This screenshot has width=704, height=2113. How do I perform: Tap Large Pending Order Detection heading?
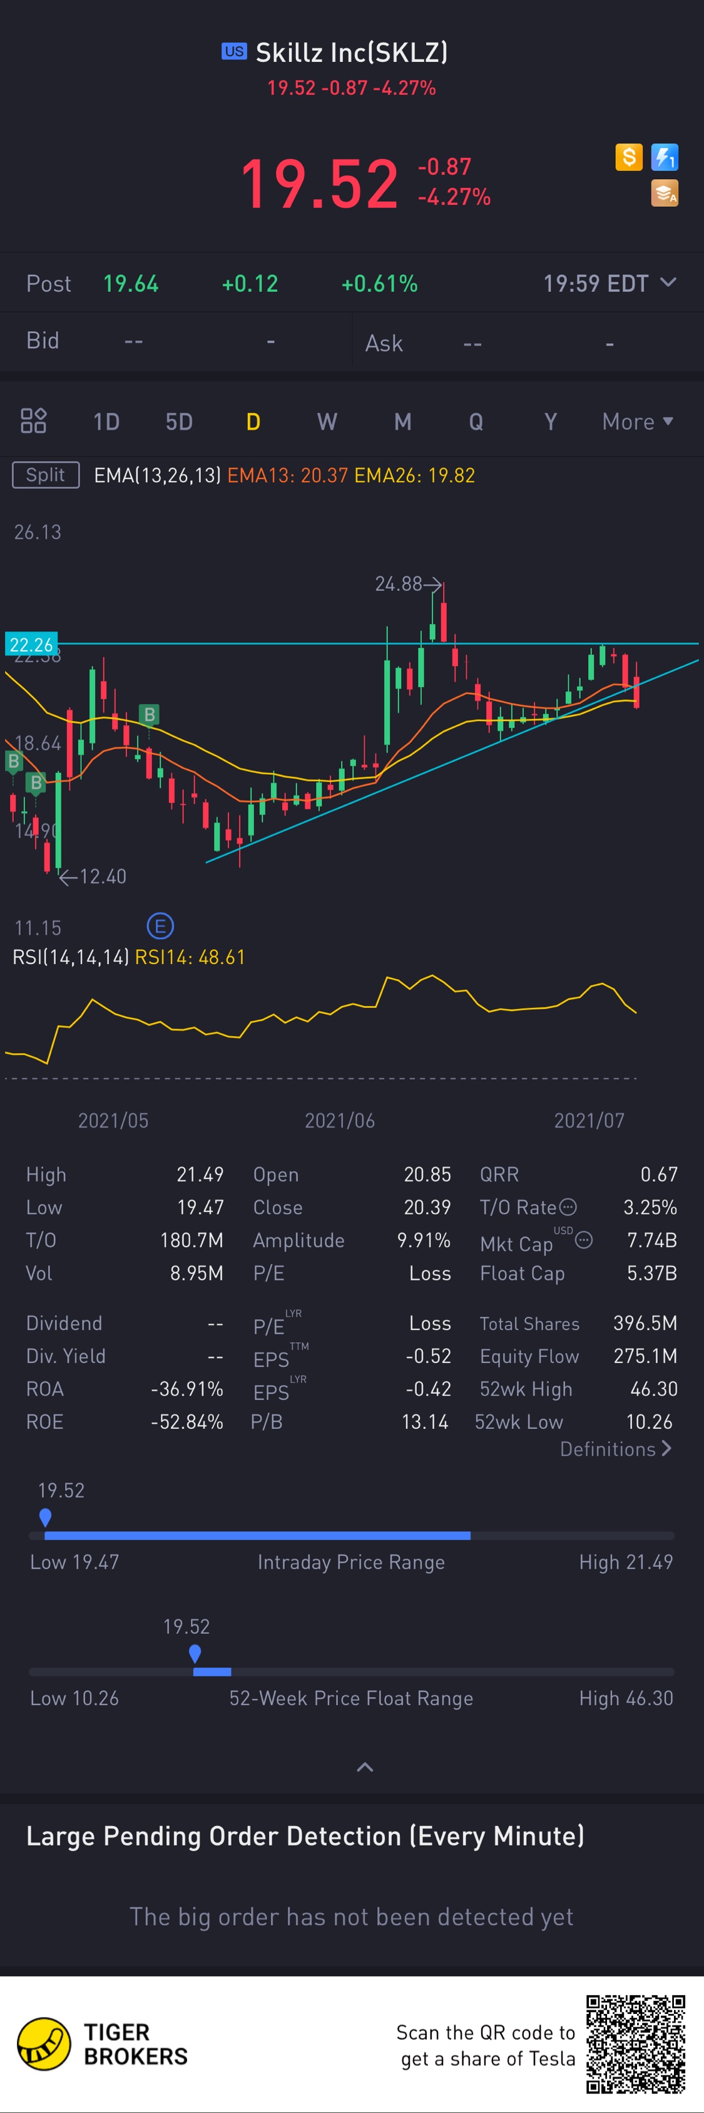tap(305, 1835)
